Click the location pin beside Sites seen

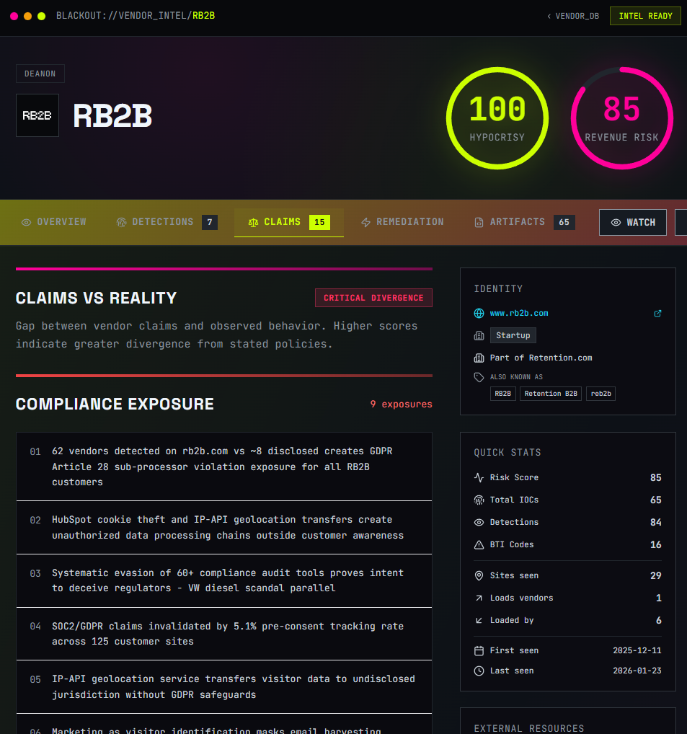pyautogui.click(x=477, y=575)
